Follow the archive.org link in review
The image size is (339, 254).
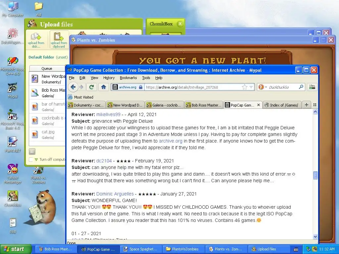[x=170, y=141]
